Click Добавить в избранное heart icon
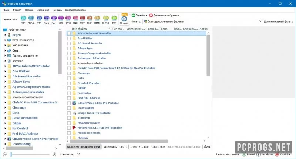The image size is (296, 159). [151, 15]
